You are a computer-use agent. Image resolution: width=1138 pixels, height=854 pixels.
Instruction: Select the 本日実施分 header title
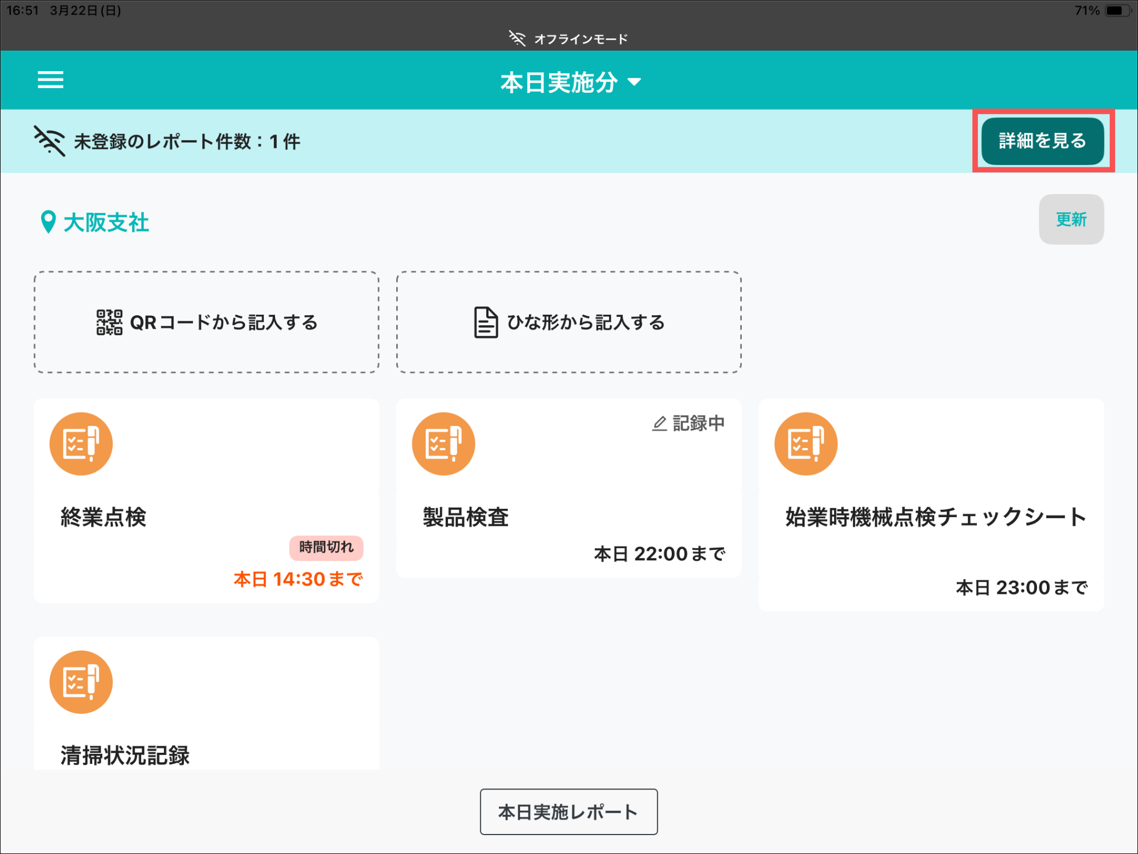[558, 82]
